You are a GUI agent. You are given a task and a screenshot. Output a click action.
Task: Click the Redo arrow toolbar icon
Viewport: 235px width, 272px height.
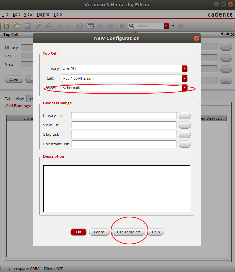[69, 26]
